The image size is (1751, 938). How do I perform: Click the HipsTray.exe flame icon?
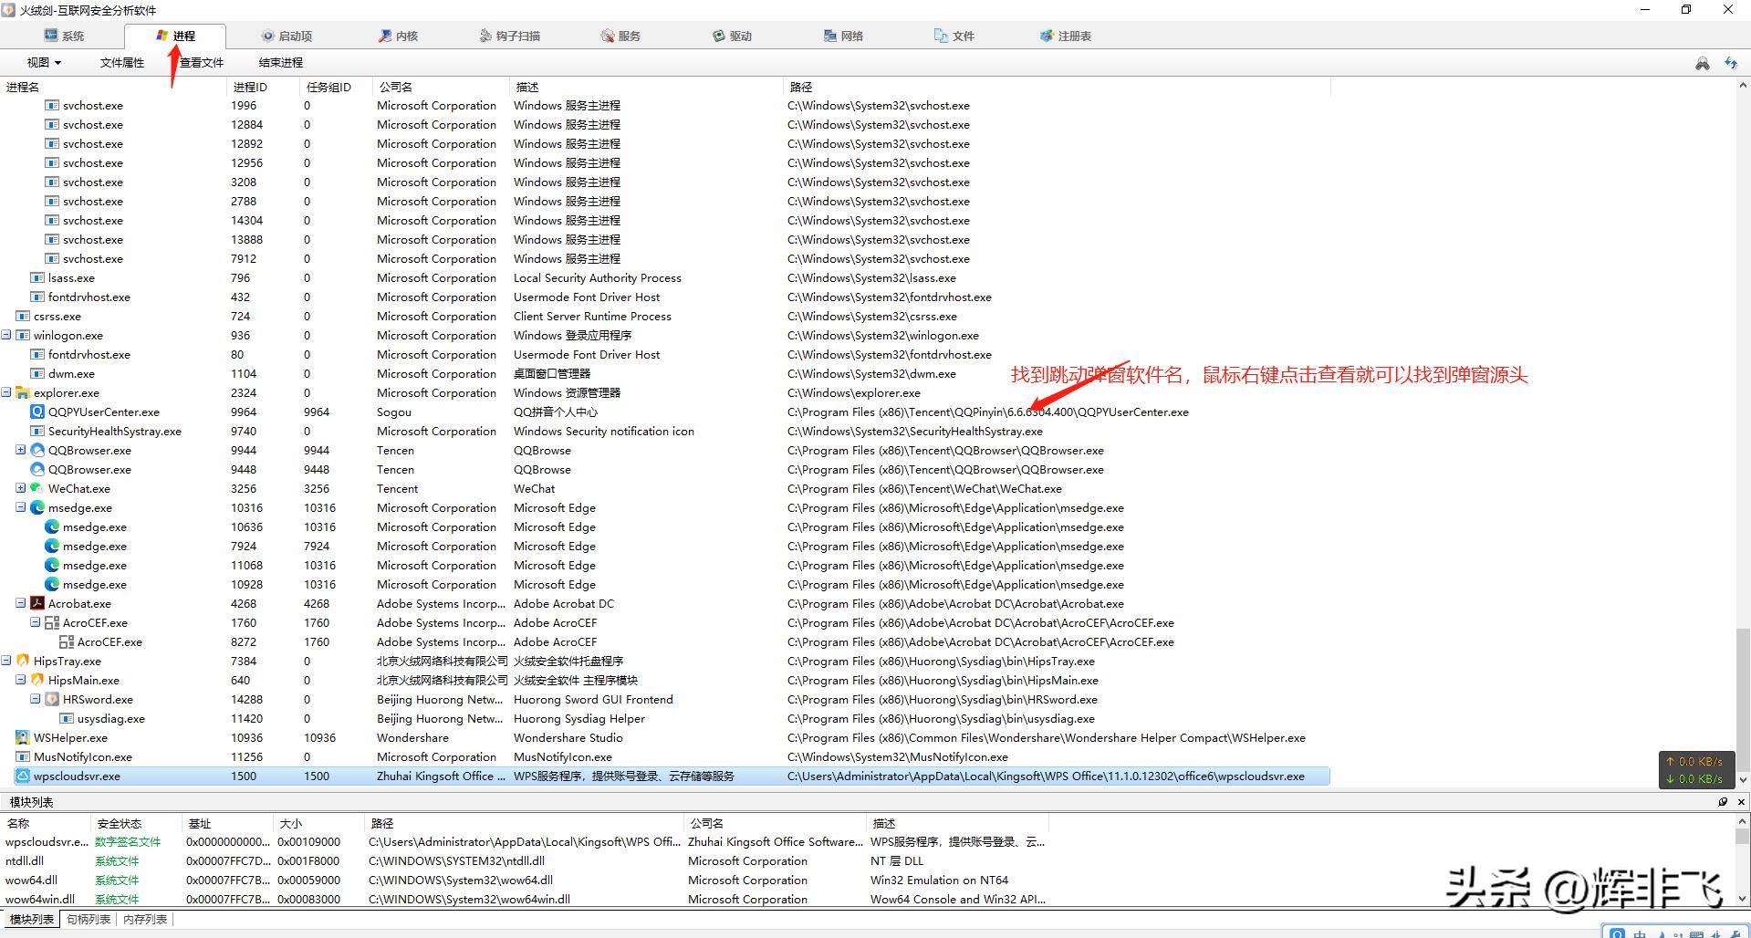pyautogui.click(x=23, y=662)
